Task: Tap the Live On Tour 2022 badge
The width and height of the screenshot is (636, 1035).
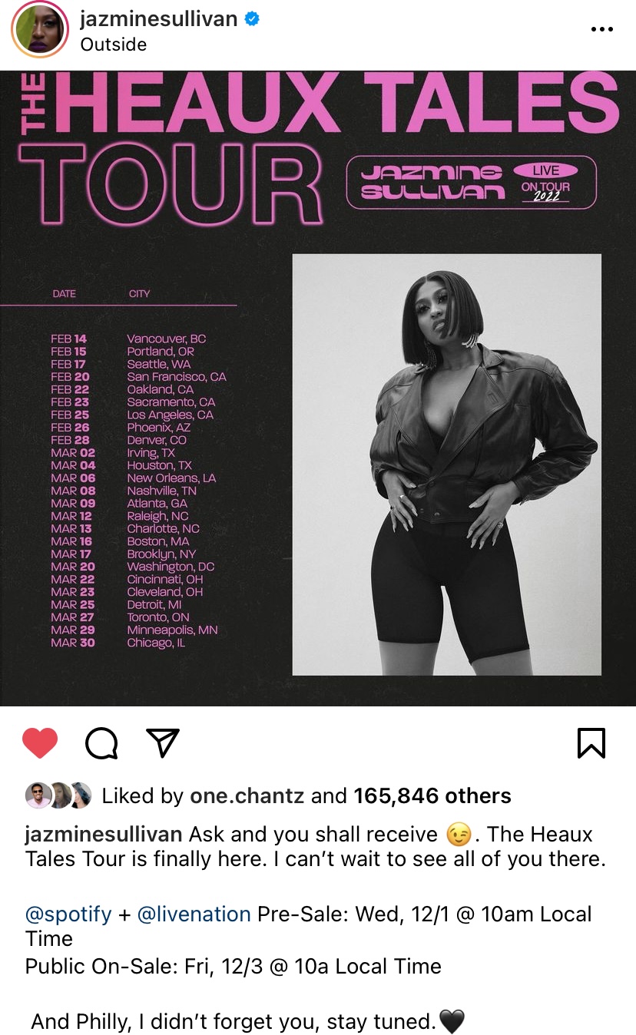Action: (546, 183)
